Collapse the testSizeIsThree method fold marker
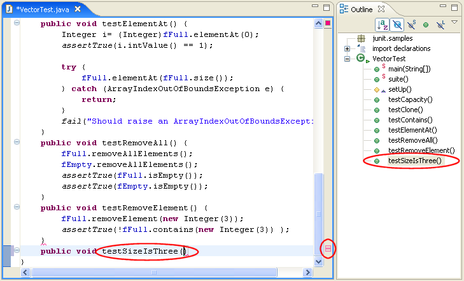The width and height of the screenshot is (464, 281). pyautogui.click(x=17, y=250)
